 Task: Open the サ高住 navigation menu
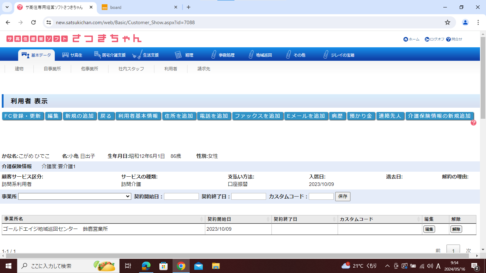coord(72,55)
